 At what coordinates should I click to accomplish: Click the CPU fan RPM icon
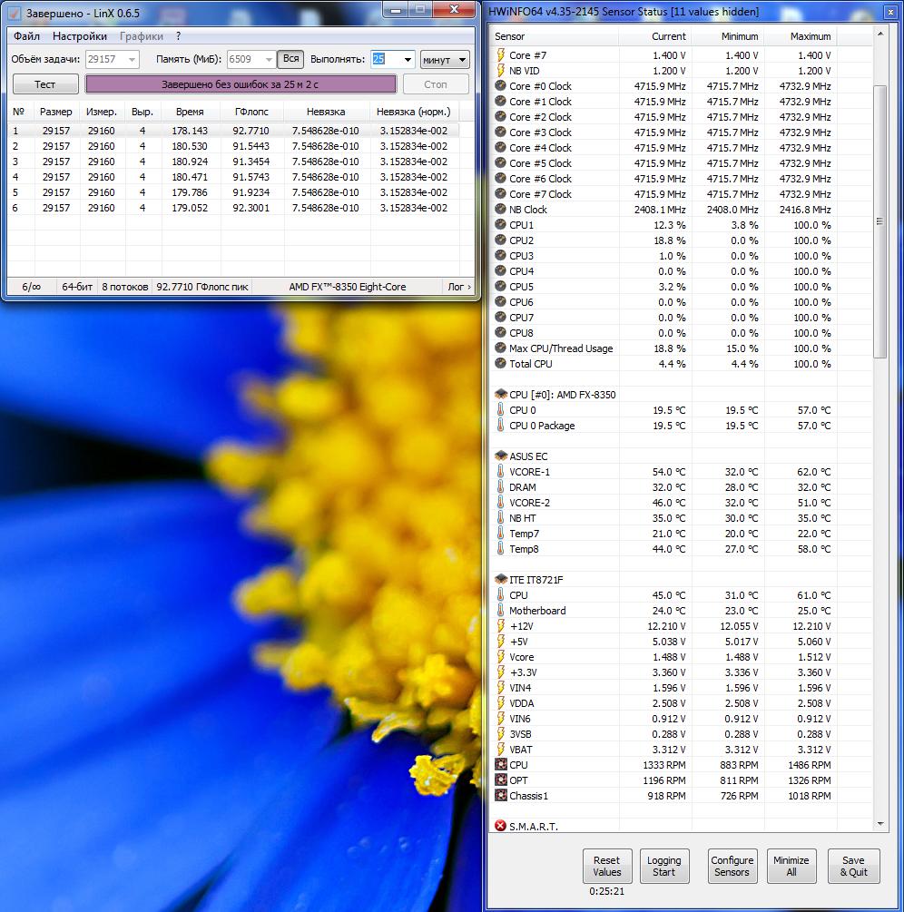click(x=500, y=764)
